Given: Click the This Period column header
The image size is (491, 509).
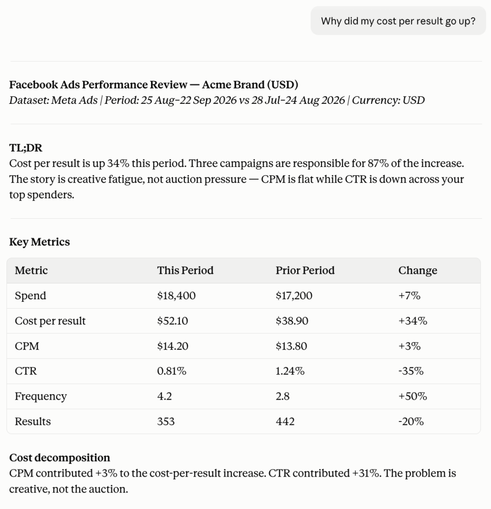Looking at the screenshot, I should [185, 270].
